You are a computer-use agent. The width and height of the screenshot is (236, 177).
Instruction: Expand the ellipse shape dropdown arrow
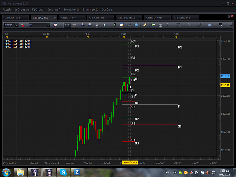(x=215, y=25)
